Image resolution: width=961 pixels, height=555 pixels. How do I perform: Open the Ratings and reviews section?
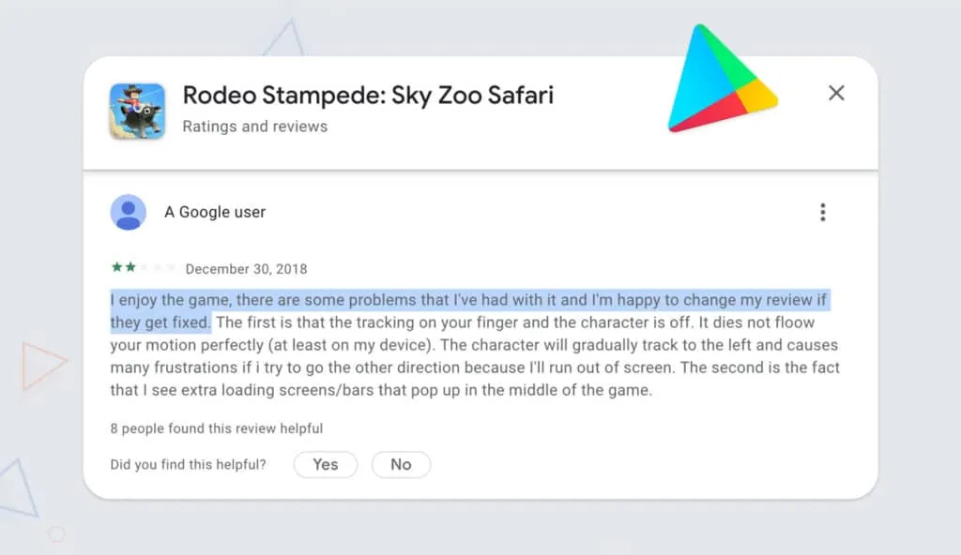pos(254,126)
